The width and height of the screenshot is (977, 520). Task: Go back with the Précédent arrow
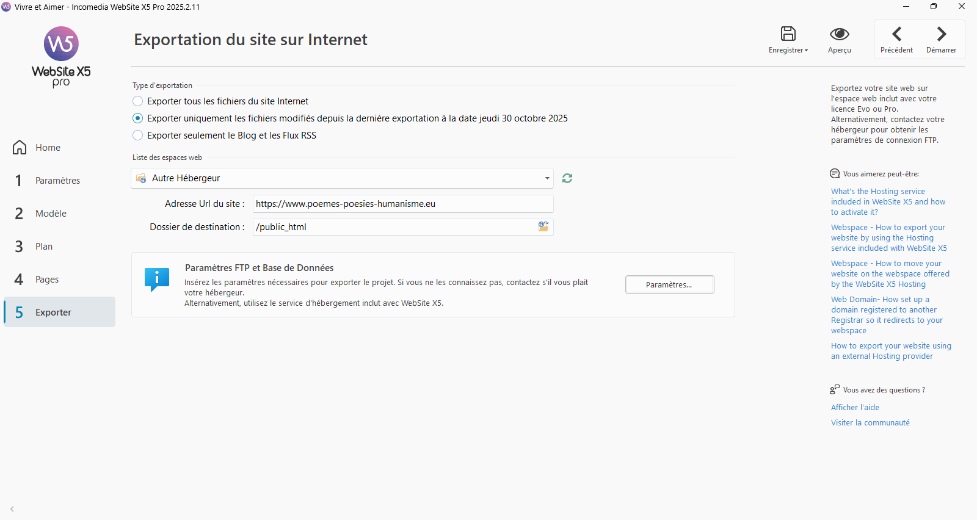point(896,34)
